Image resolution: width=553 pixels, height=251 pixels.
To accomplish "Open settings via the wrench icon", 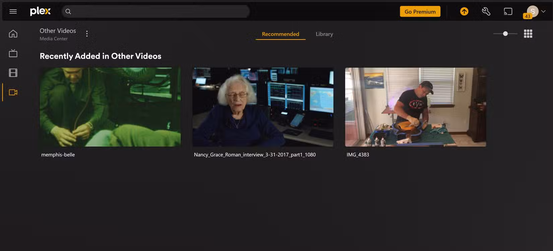I will (486, 11).
